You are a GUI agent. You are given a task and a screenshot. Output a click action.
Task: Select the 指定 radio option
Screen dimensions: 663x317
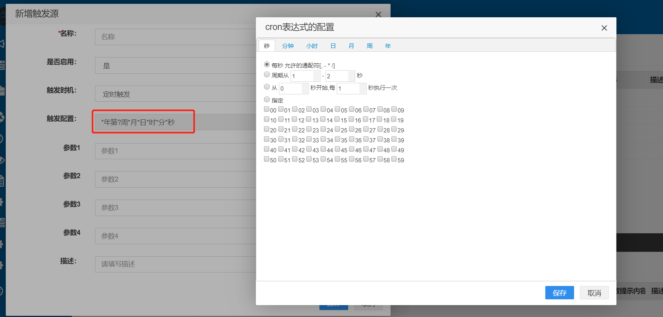tap(267, 99)
